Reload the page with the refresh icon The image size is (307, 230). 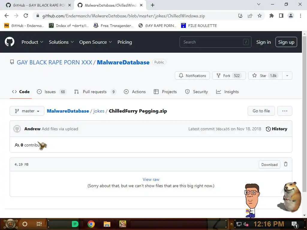click(x=26, y=16)
